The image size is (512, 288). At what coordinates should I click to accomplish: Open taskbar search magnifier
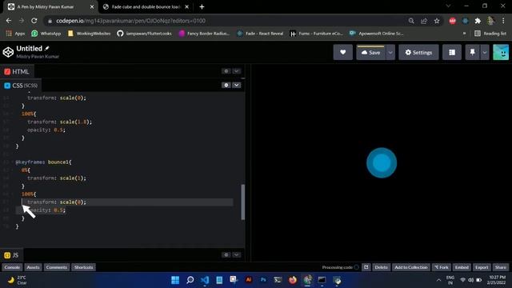[x=190, y=280]
